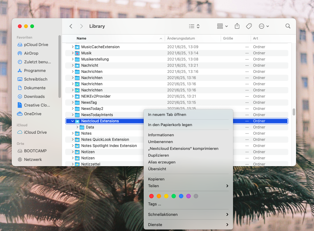The image size is (314, 231).
Task: Open the group-by grid dropdown
Action: (223, 26)
